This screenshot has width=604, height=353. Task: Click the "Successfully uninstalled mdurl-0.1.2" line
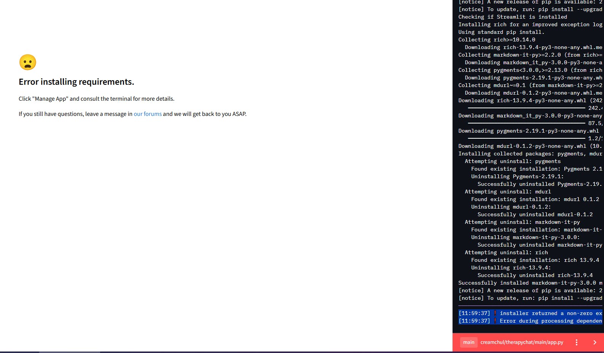[x=535, y=215]
